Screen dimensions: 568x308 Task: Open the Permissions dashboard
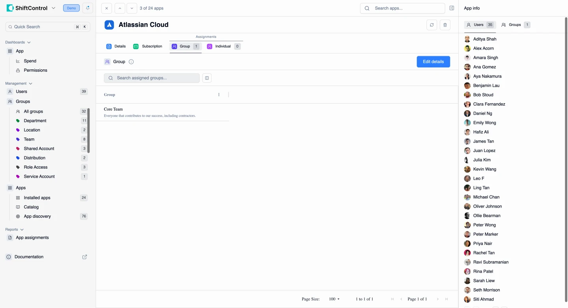click(x=35, y=71)
